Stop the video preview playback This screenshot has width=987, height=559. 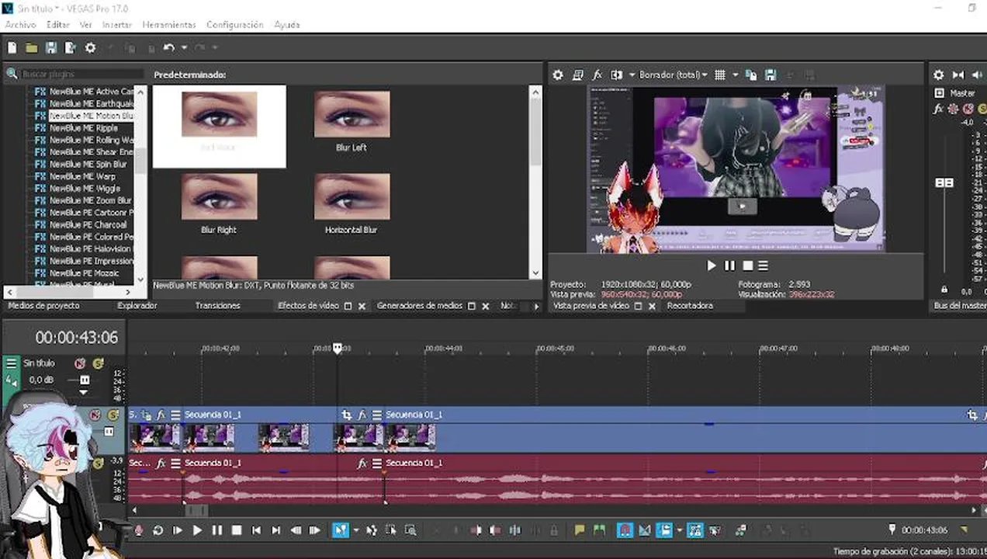pyautogui.click(x=747, y=266)
